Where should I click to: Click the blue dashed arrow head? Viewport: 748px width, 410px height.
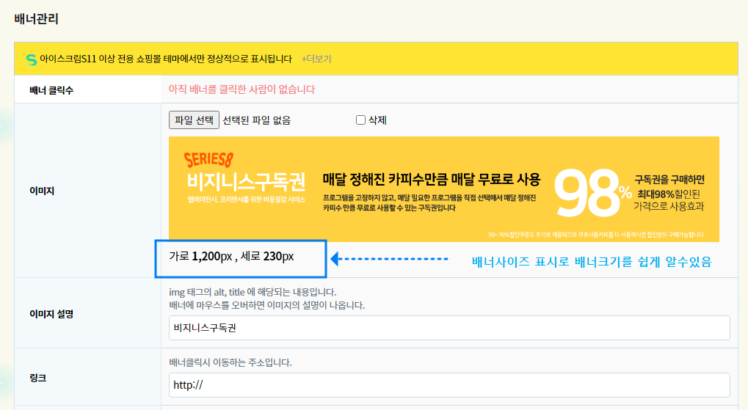tap(335, 259)
